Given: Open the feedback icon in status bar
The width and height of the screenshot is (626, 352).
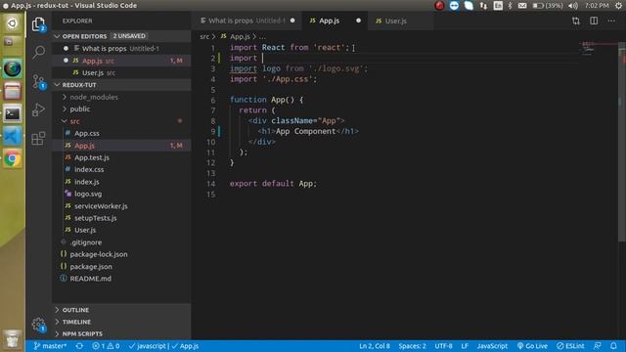Looking at the screenshot, I should [598, 346].
